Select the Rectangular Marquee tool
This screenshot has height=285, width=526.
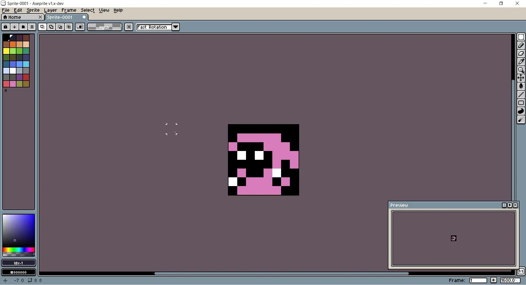[x=521, y=37]
